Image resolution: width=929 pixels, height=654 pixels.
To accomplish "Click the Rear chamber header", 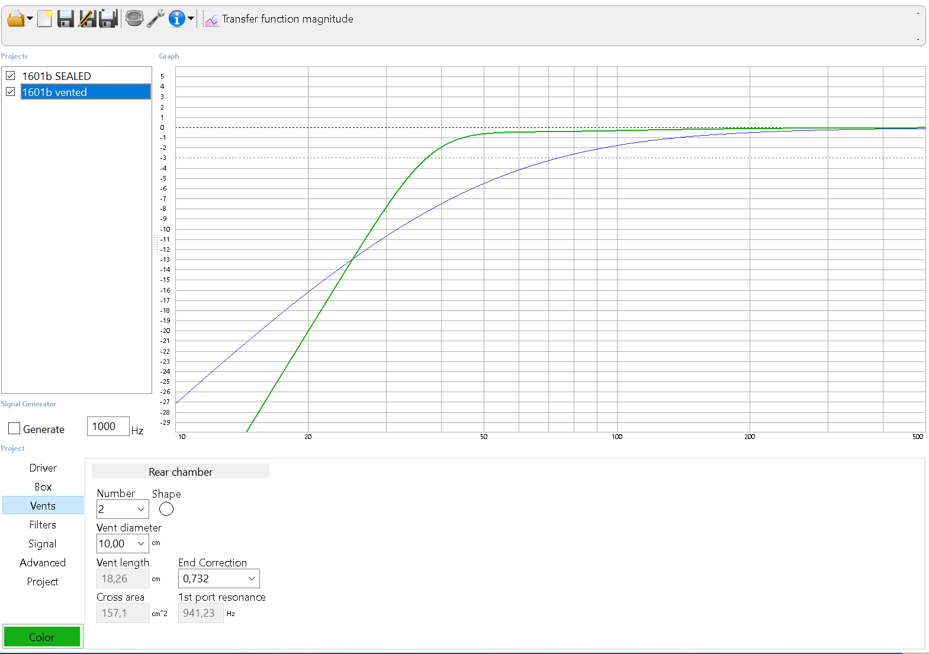I will tap(181, 472).
